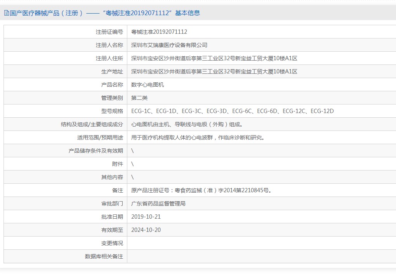Click the 注册人住所 address value
Viewport: 396px width, 275px height.
click(x=214, y=58)
